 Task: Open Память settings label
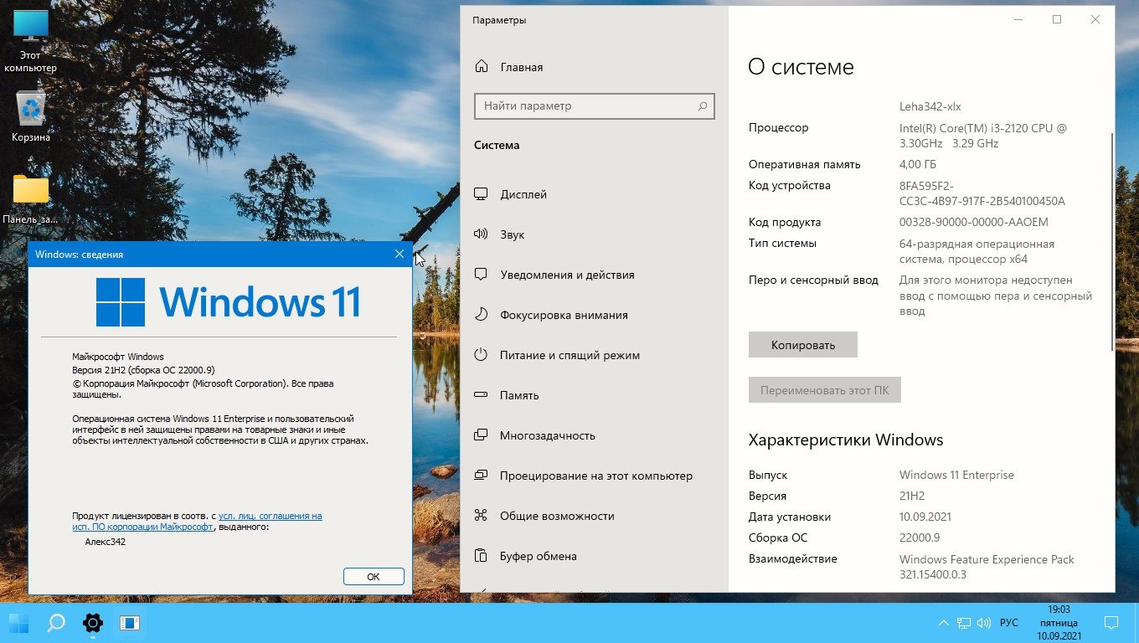(519, 395)
